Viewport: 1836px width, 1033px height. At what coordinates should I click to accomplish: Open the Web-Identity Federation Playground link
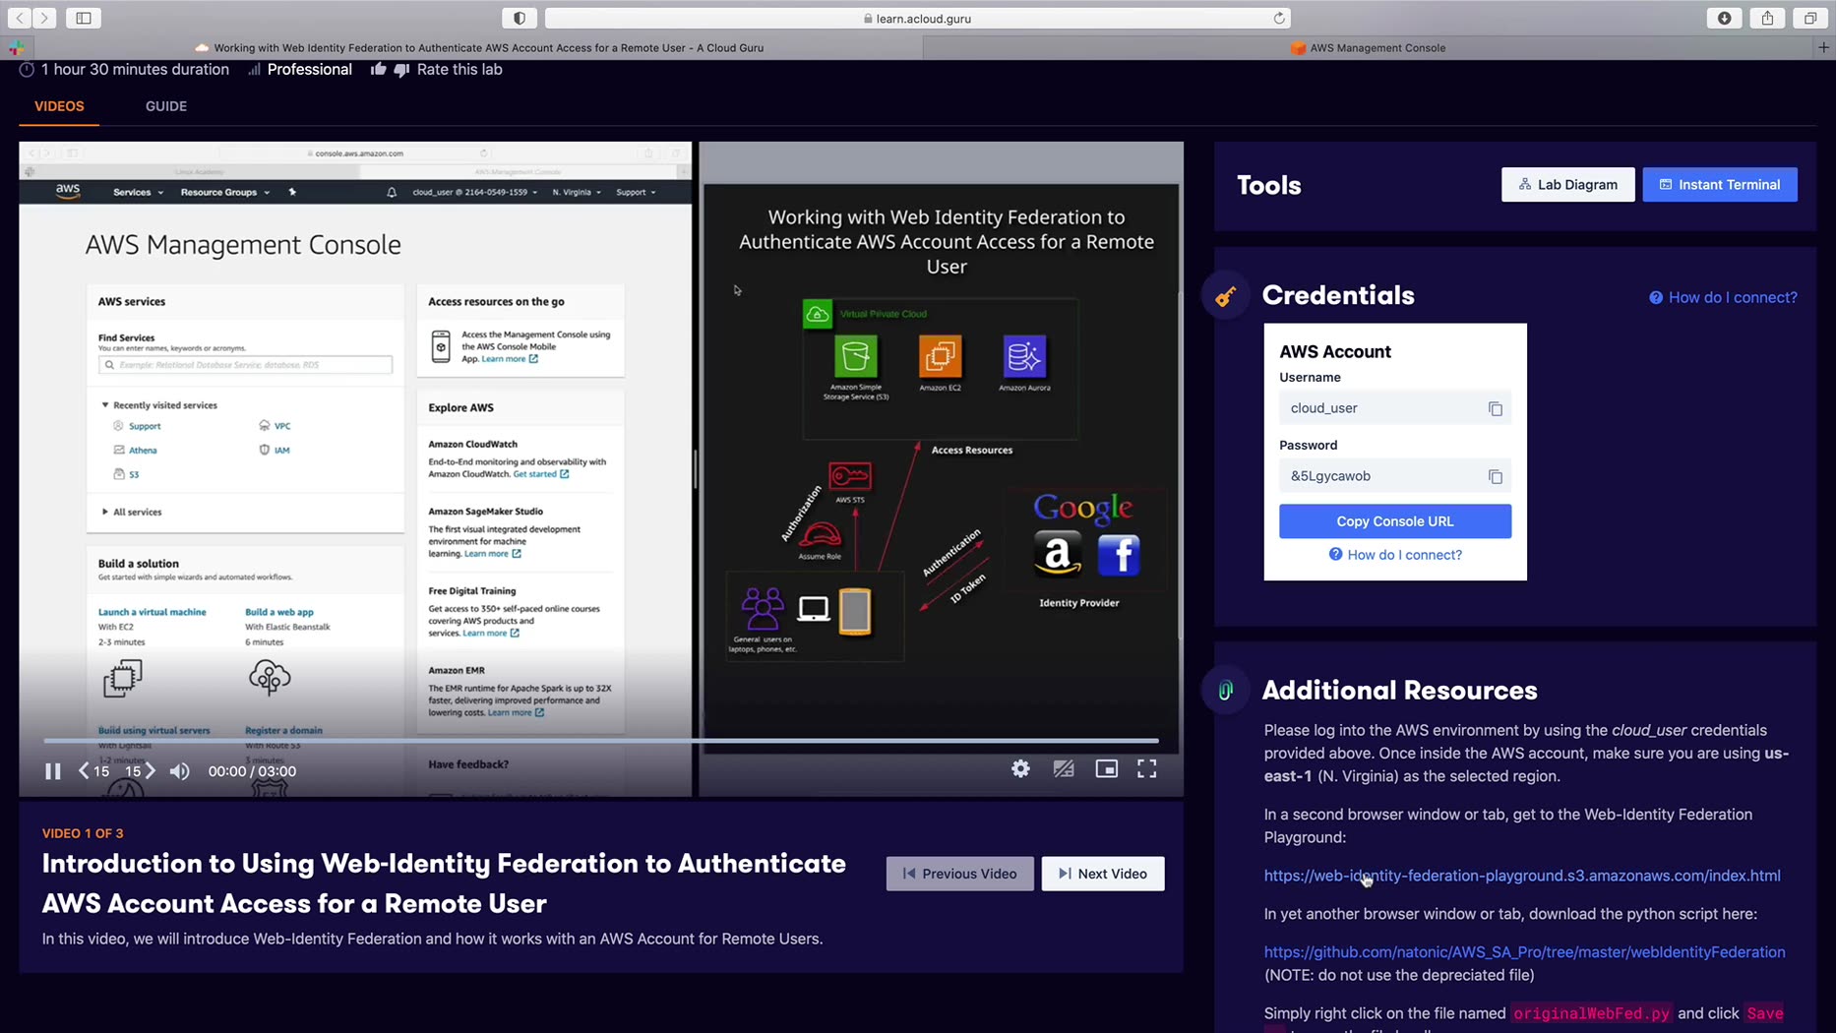point(1522,876)
